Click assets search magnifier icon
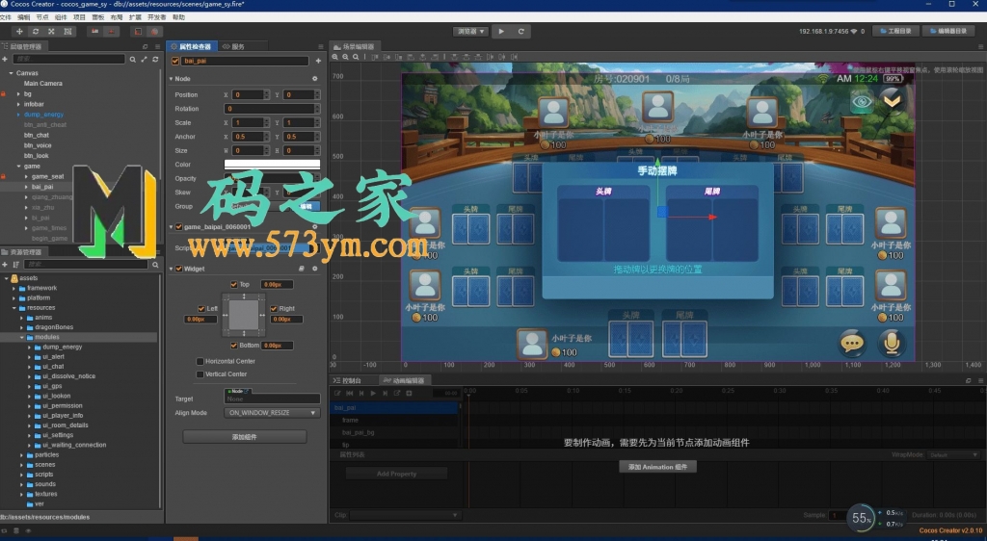 (x=155, y=265)
